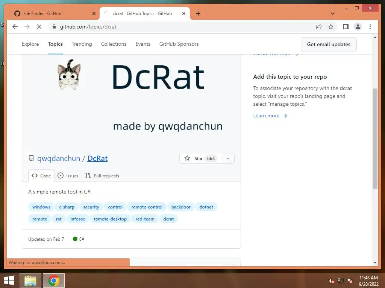This screenshot has width=385, height=288.
Task: Go back to the previous page
Action: click(x=15, y=27)
